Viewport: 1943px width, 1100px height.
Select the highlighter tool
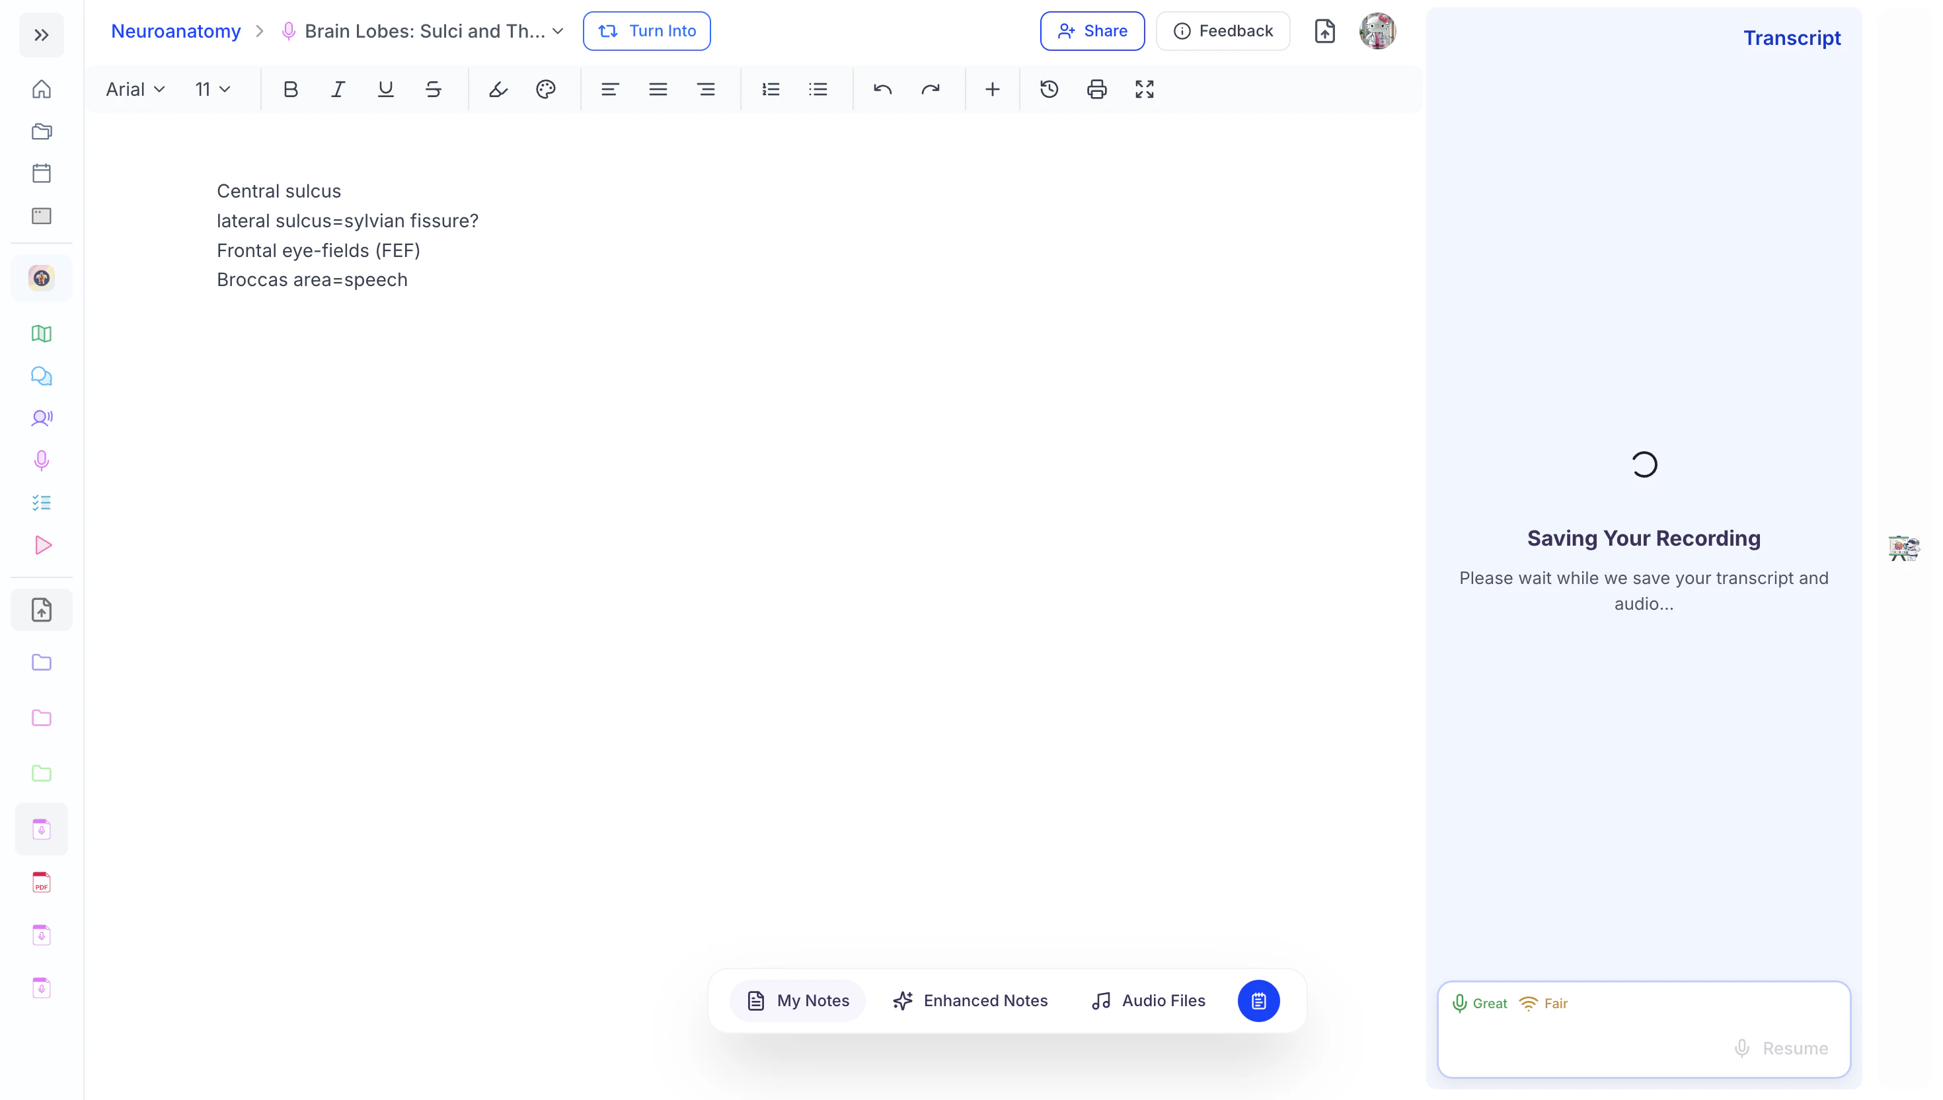coord(498,89)
